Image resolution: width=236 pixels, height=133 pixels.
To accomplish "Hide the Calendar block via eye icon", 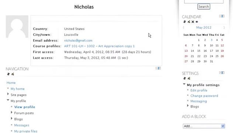I will tap(197, 22).
